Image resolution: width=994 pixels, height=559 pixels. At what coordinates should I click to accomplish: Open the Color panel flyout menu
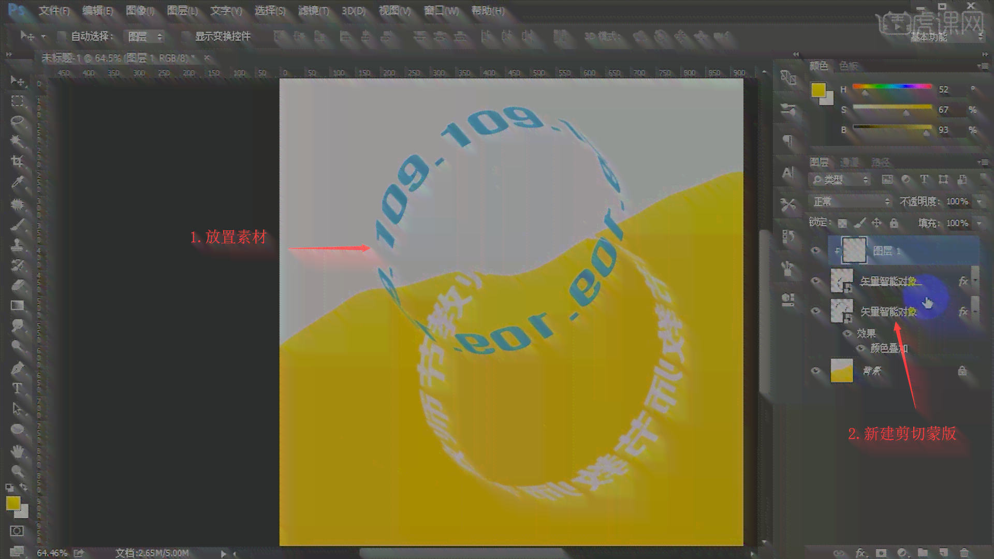(983, 66)
